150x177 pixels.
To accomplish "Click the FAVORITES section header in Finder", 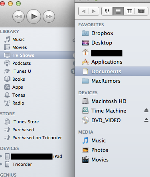I will pos(91,25).
